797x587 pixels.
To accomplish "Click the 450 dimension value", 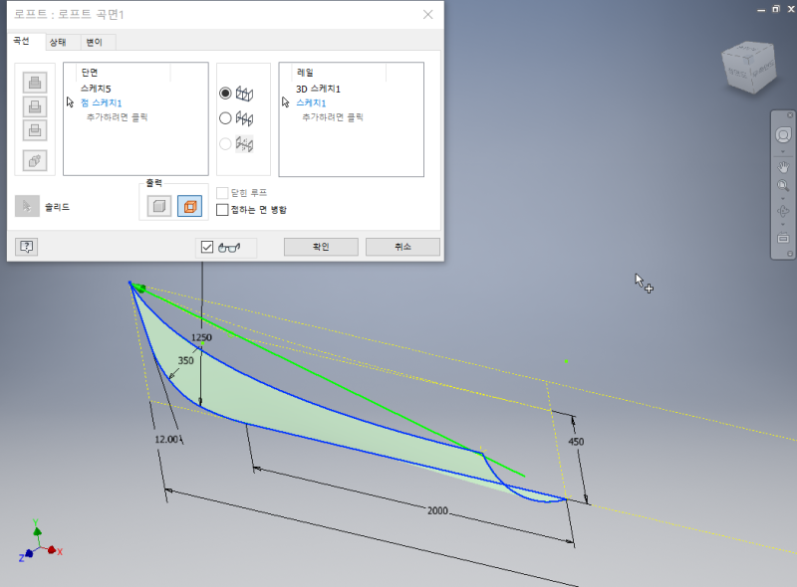I will (x=576, y=442).
